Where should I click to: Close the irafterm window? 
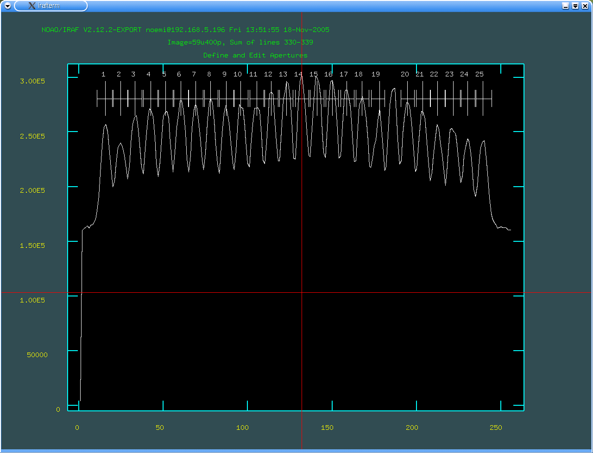[x=586, y=6]
